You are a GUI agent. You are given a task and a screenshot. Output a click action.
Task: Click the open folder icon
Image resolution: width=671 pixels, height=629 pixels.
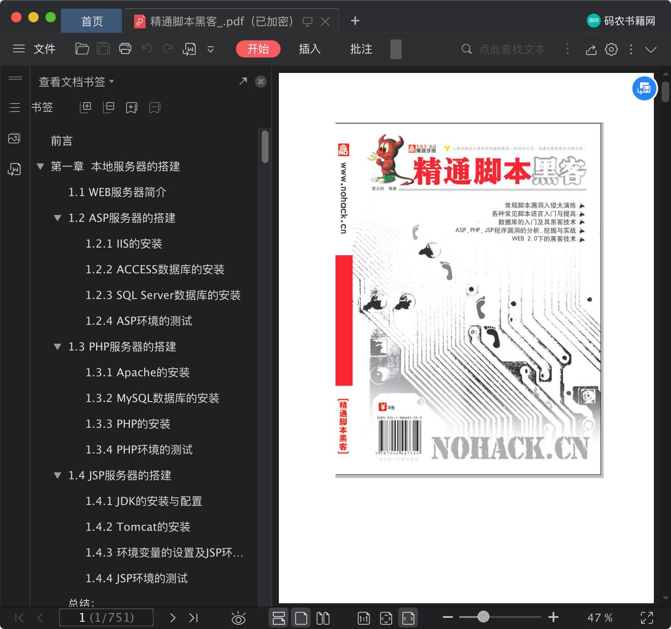pos(82,49)
